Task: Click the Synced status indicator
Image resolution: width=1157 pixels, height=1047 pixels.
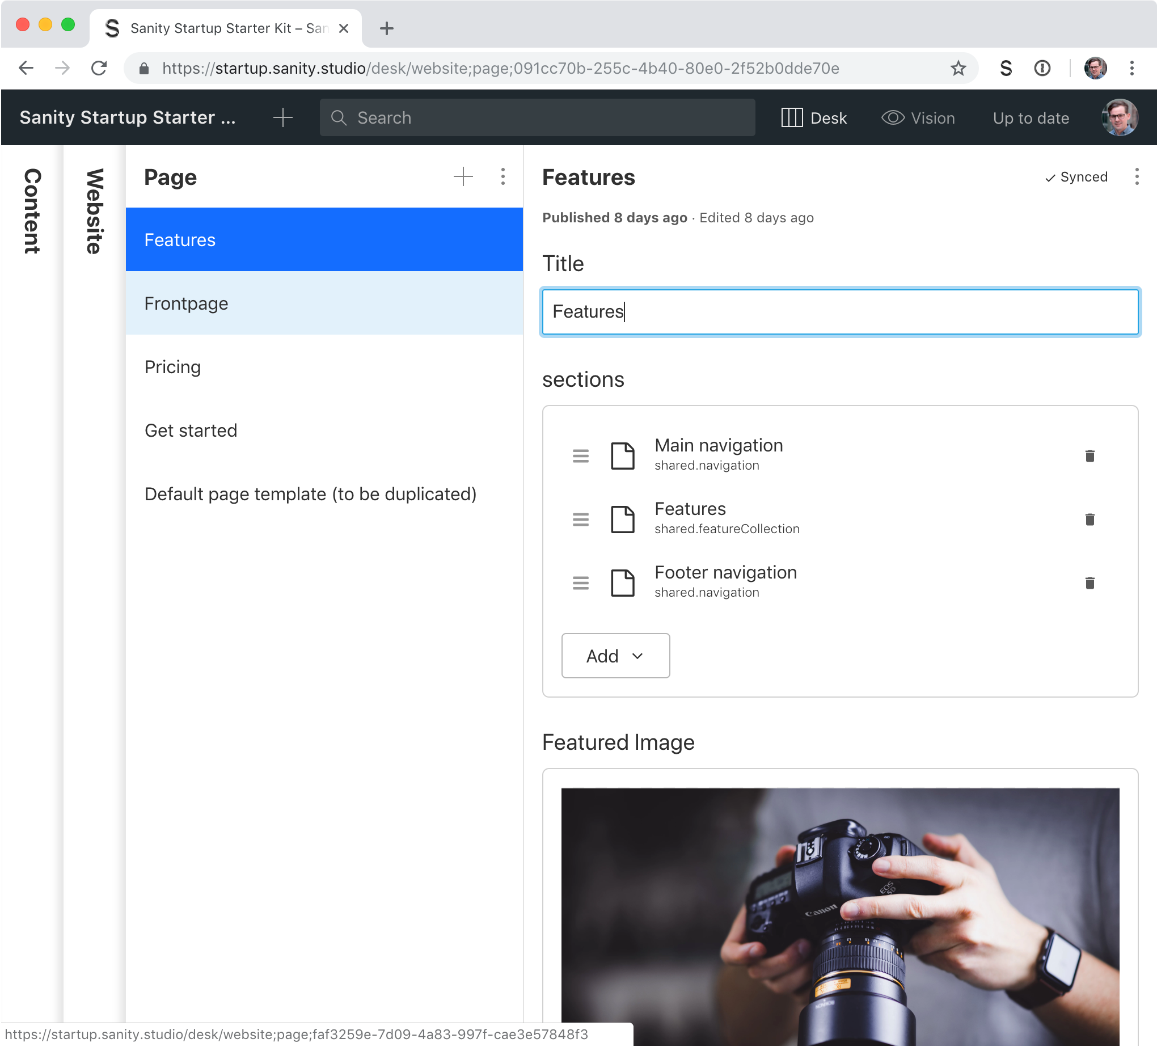Action: click(1074, 178)
